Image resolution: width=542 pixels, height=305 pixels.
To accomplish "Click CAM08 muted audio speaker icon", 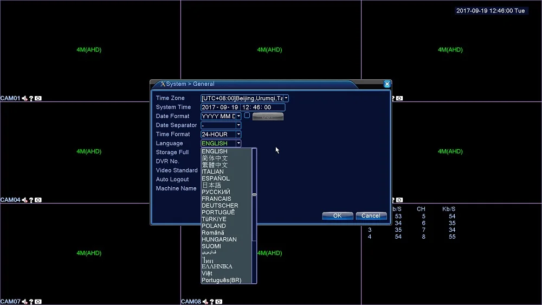I will point(205,302).
